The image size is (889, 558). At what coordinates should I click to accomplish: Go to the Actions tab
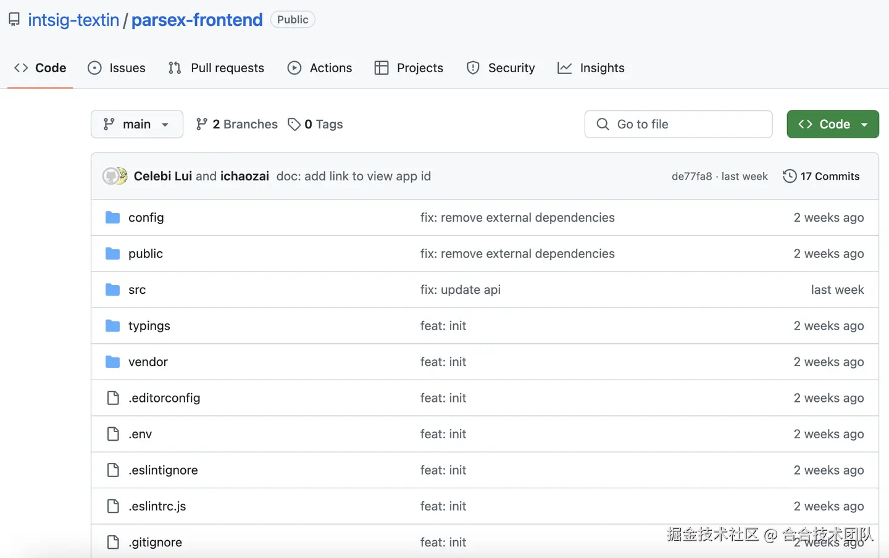(x=320, y=68)
